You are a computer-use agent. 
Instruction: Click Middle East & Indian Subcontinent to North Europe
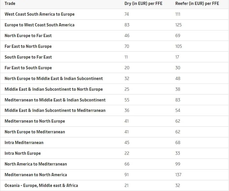[x=54, y=89]
